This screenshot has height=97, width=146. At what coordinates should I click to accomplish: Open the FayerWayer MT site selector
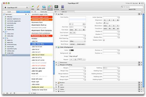coord(16,7)
